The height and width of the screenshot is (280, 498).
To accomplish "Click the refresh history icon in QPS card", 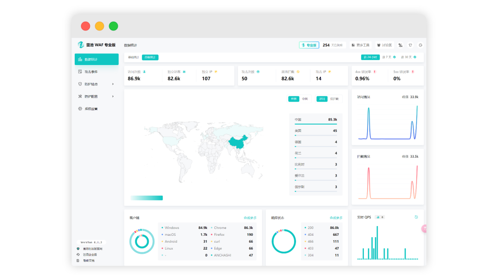I will pos(416,217).
